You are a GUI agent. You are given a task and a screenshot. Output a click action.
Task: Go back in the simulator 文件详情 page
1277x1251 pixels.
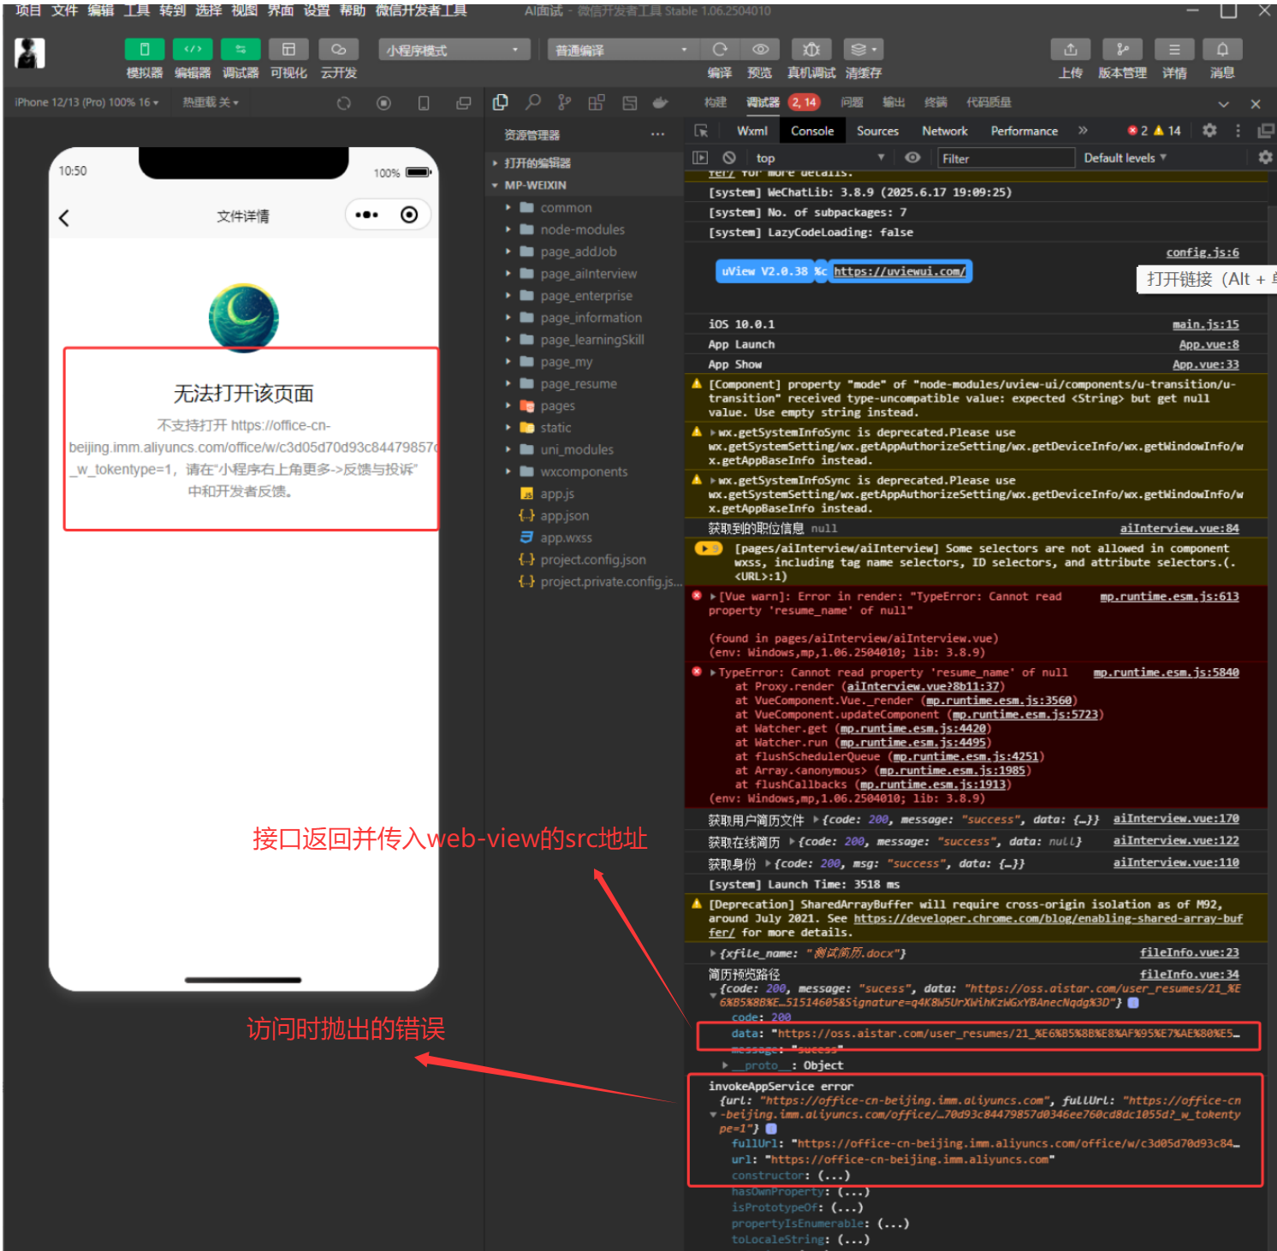pos(64,217)
